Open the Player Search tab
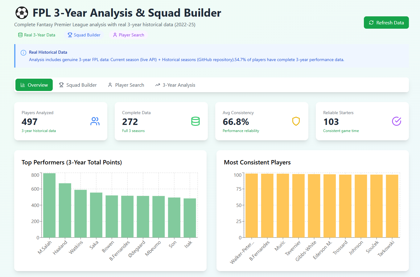Image resolution: width=420 pixels, height=277 pixels. tap(126, 85)
